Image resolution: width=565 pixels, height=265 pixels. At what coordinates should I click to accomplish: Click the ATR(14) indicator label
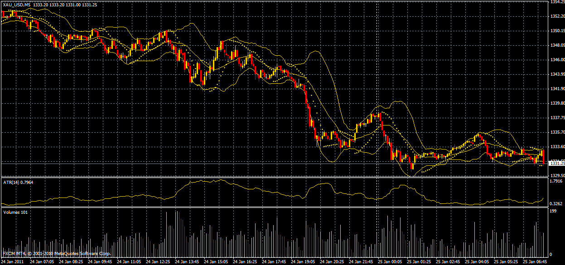tap(14, 180)
